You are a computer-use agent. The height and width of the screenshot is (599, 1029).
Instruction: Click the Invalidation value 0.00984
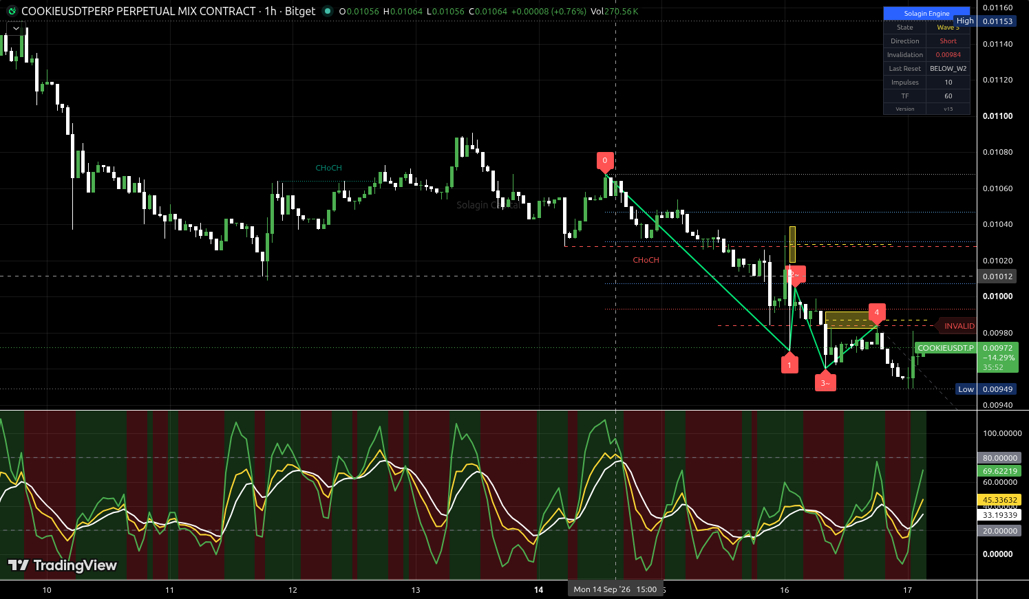click(948, 55)
